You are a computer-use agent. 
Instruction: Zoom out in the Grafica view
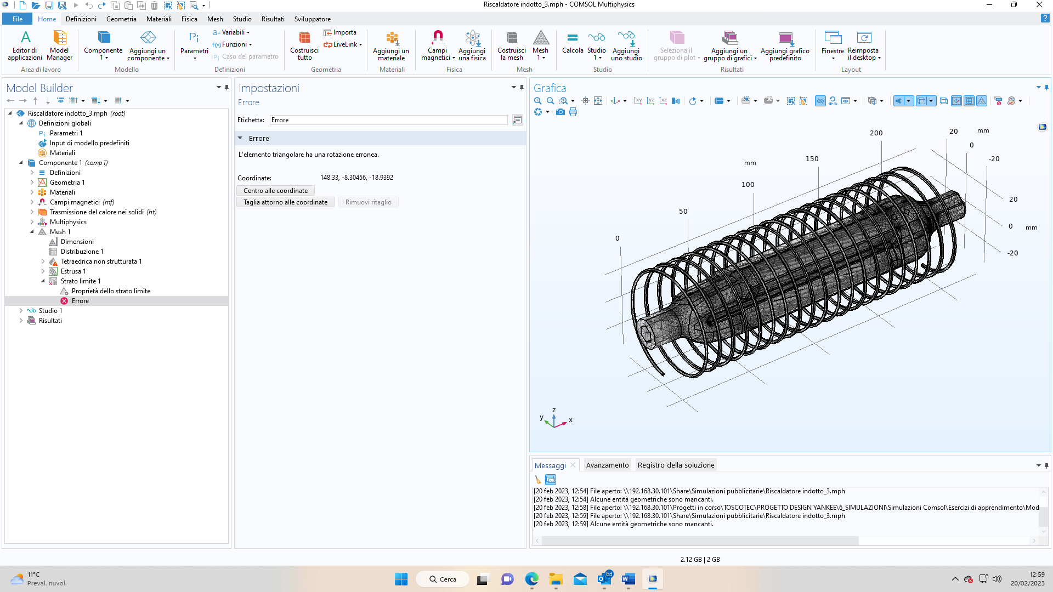[550, 101]
